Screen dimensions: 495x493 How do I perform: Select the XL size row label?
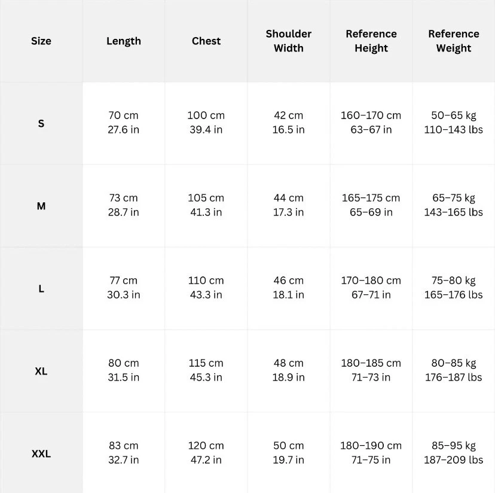(x=41, y=372)
